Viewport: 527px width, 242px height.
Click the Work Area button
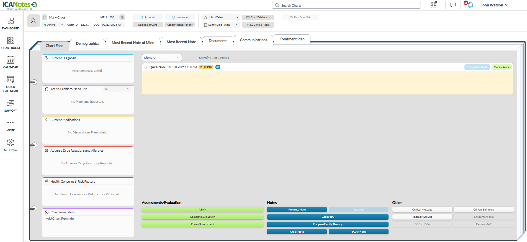click(x=502, y=67)
